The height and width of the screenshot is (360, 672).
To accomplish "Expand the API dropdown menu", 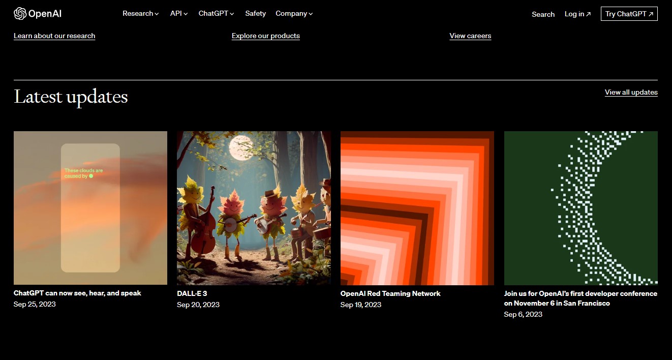I will point(179,14).
